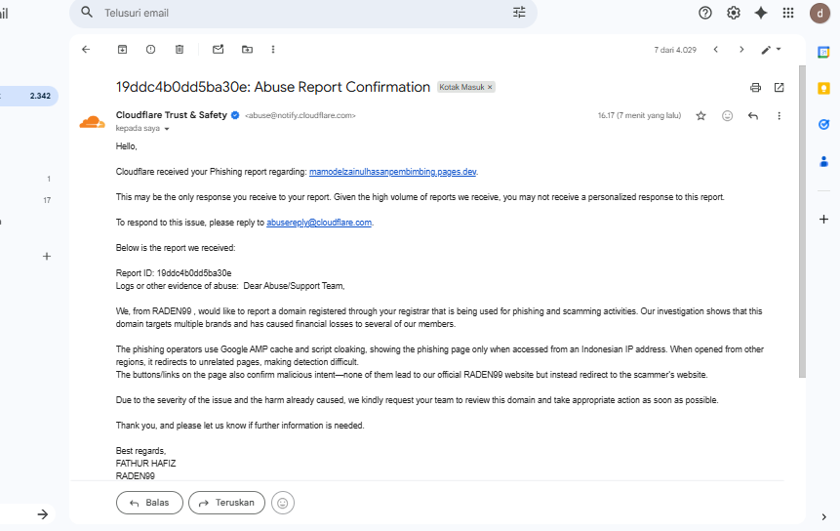
Task: Delete this email with trash icon
Action: click(180, 50)
